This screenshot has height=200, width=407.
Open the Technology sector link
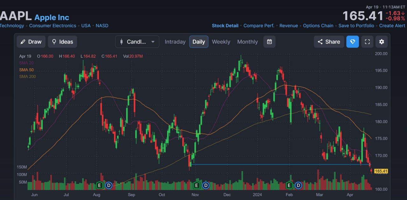point(12,26)
